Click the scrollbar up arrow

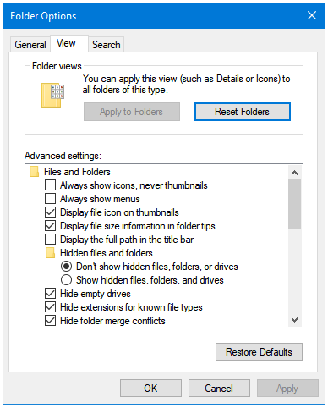pyautogui.click(x=294, y=173)
